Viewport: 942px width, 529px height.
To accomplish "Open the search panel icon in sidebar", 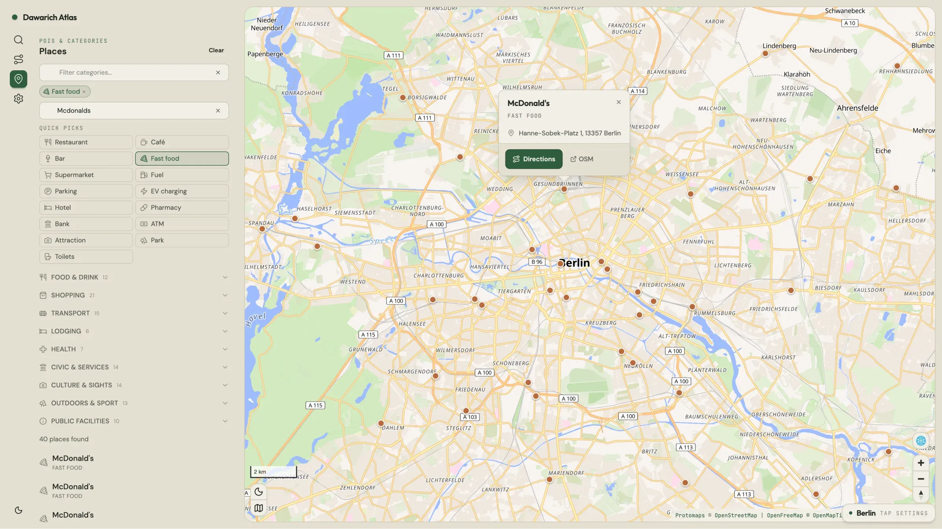I will (x=18, y=40).
